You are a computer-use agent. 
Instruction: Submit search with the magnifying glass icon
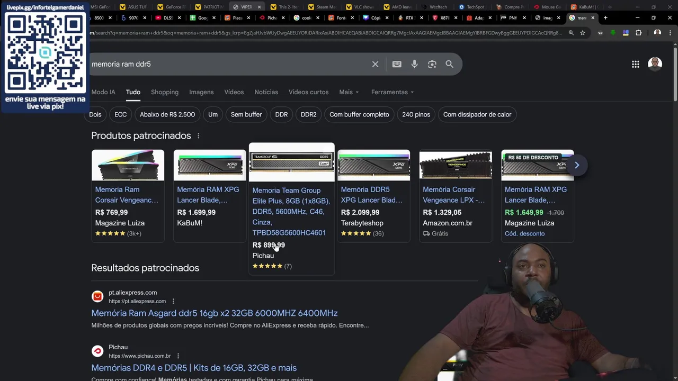(x=449, y=64)
